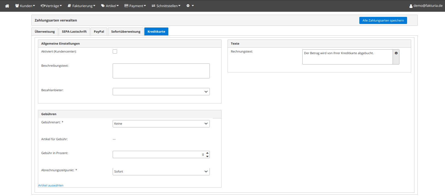This screenshot has height=196, width=445.
Task: Enable the Aktiviert (Kundencenter) checkbox
Action: (115, 51)
